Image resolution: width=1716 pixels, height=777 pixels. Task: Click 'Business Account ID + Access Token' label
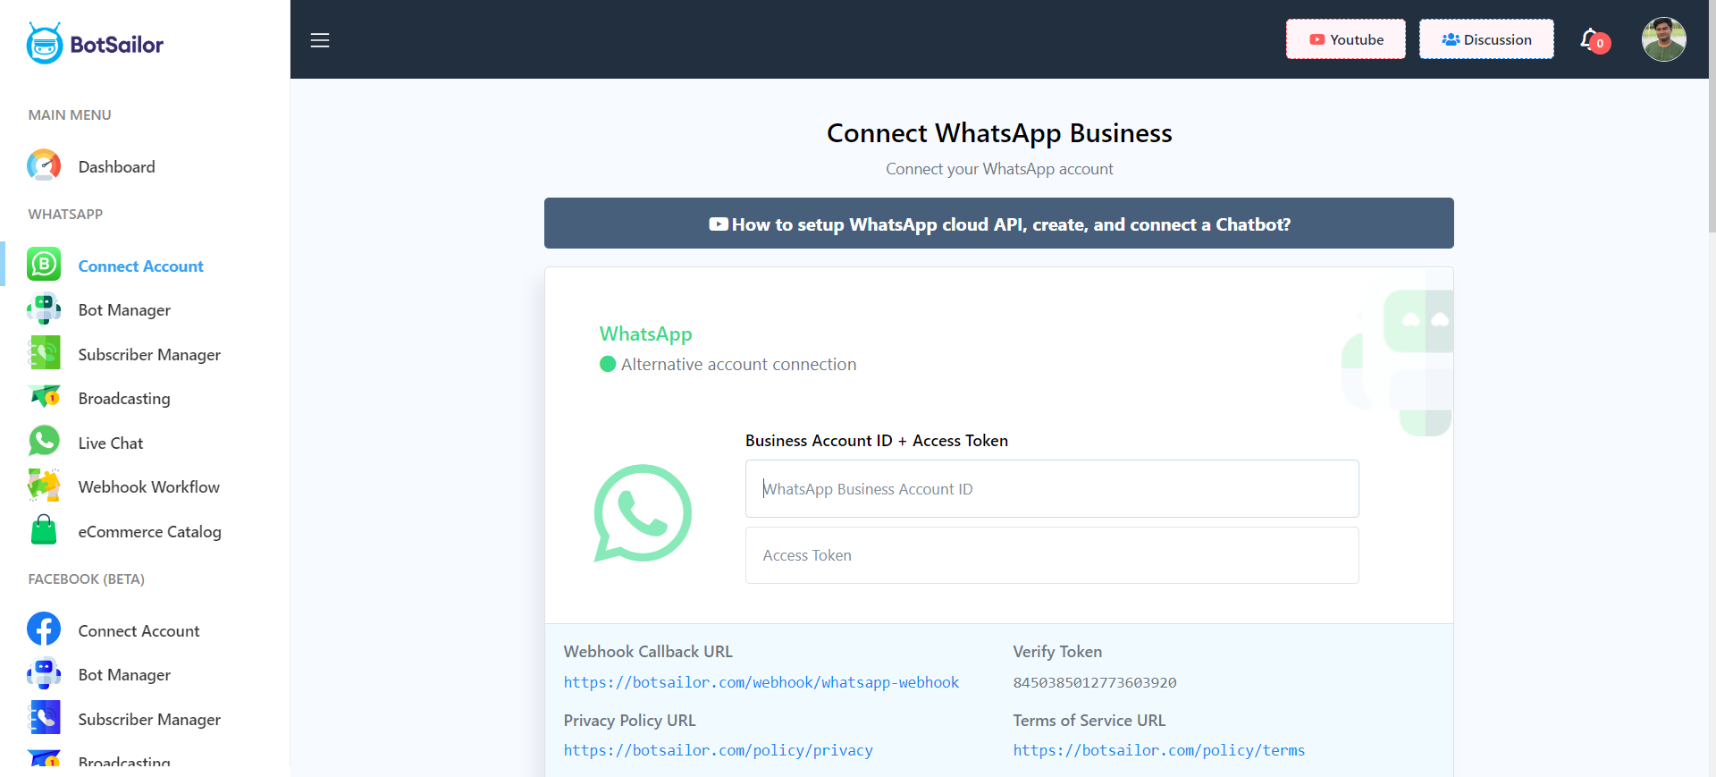877,441
